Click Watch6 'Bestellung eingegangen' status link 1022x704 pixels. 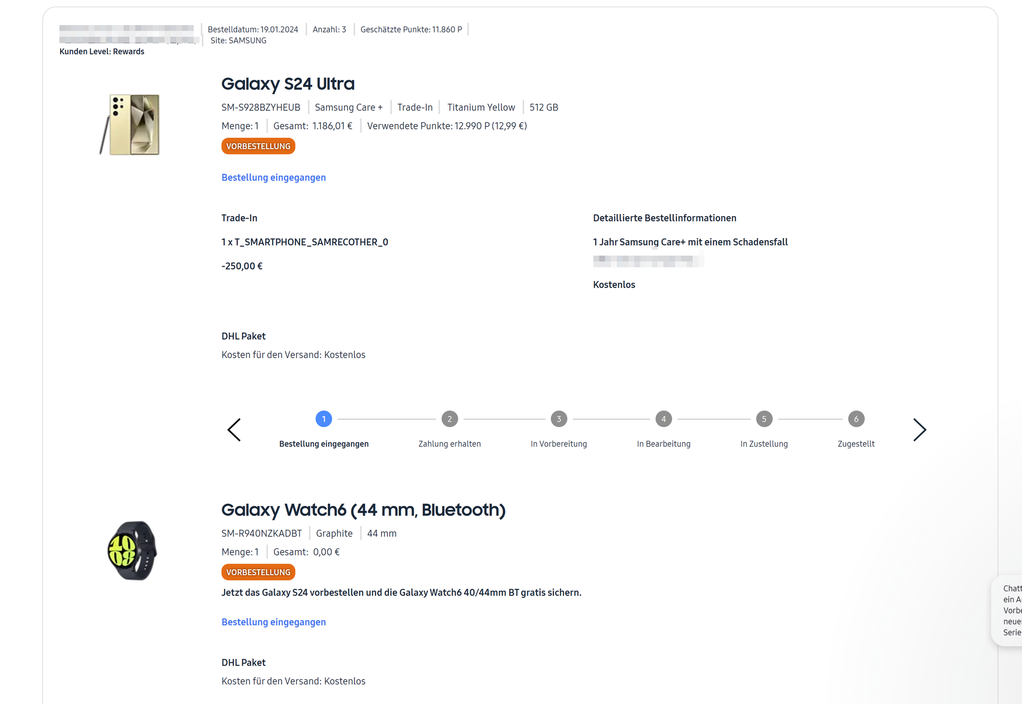pos(274,622)
